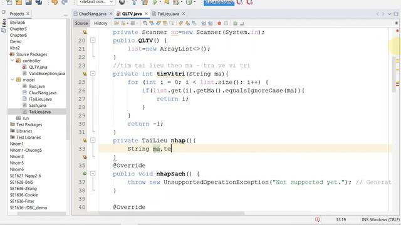Select Bao.java in model package

[37, 86]
